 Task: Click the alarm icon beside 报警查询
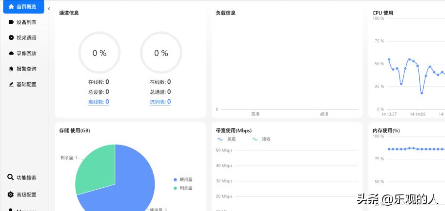11,69
